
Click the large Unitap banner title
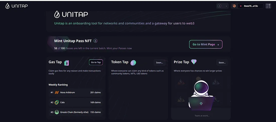pos(71,14)
